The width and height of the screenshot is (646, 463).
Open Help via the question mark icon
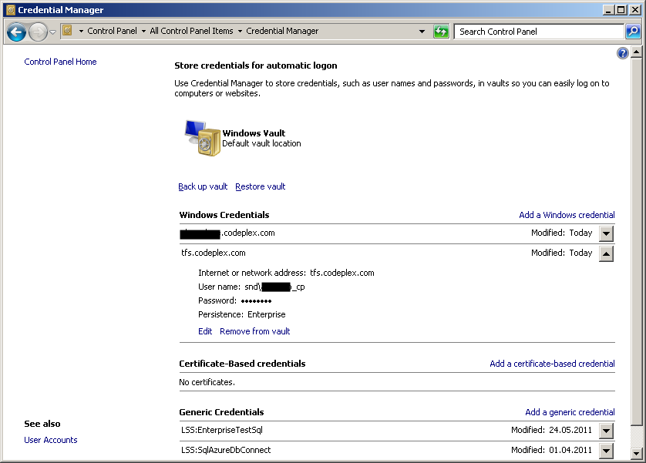click(623, 52)
